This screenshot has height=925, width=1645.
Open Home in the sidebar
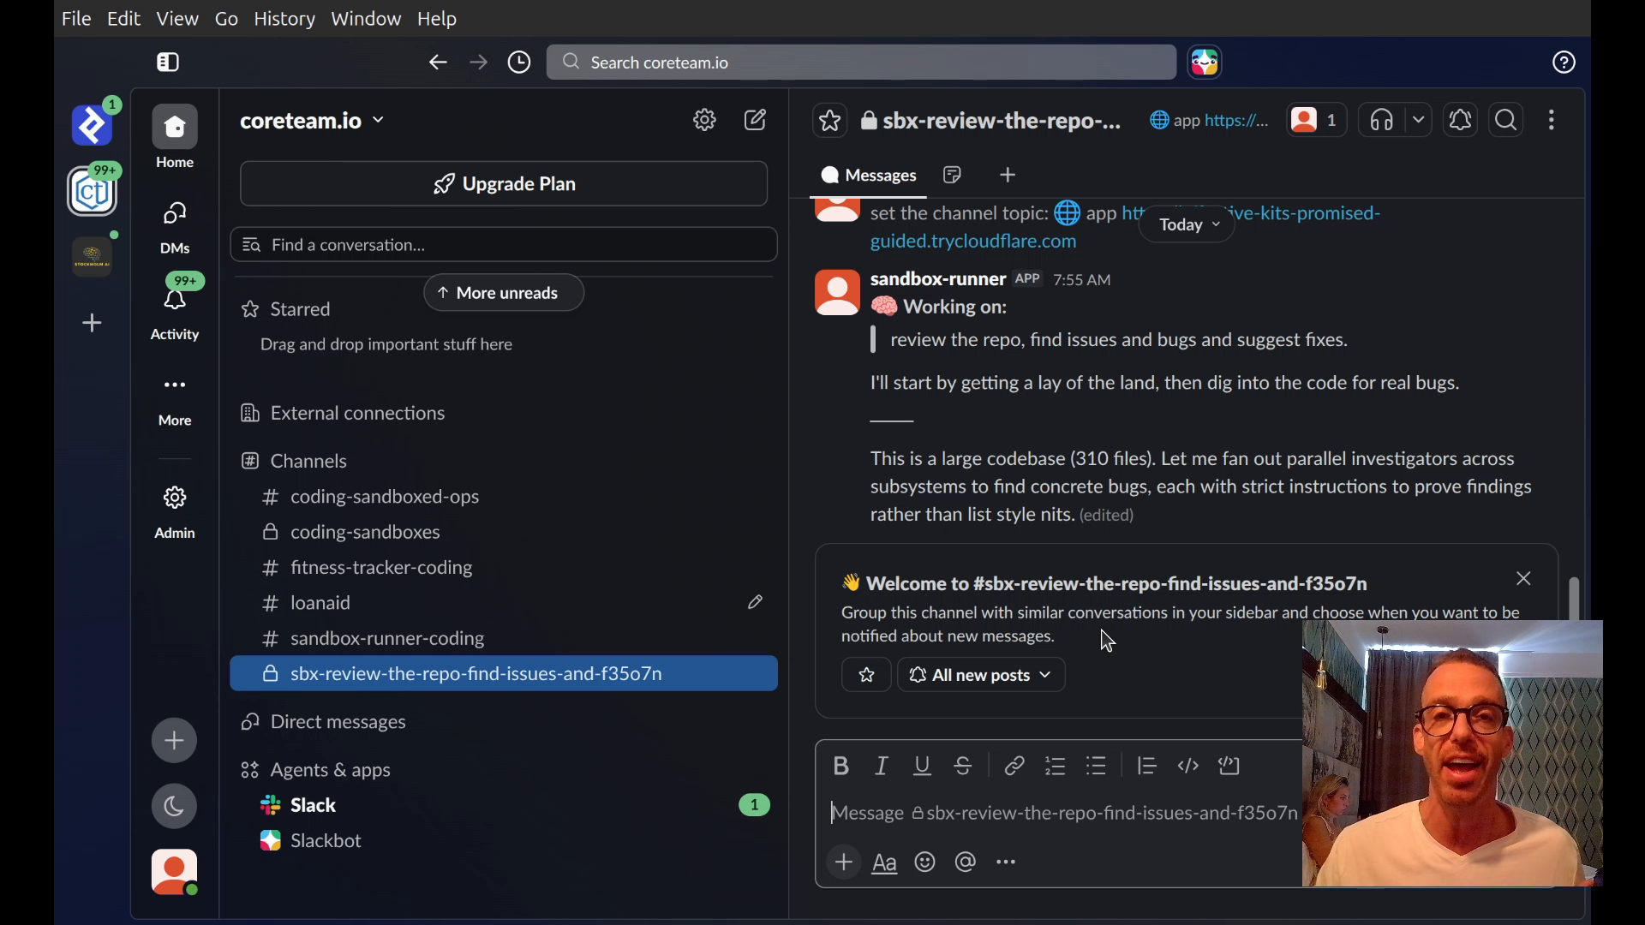pos(176,138)
